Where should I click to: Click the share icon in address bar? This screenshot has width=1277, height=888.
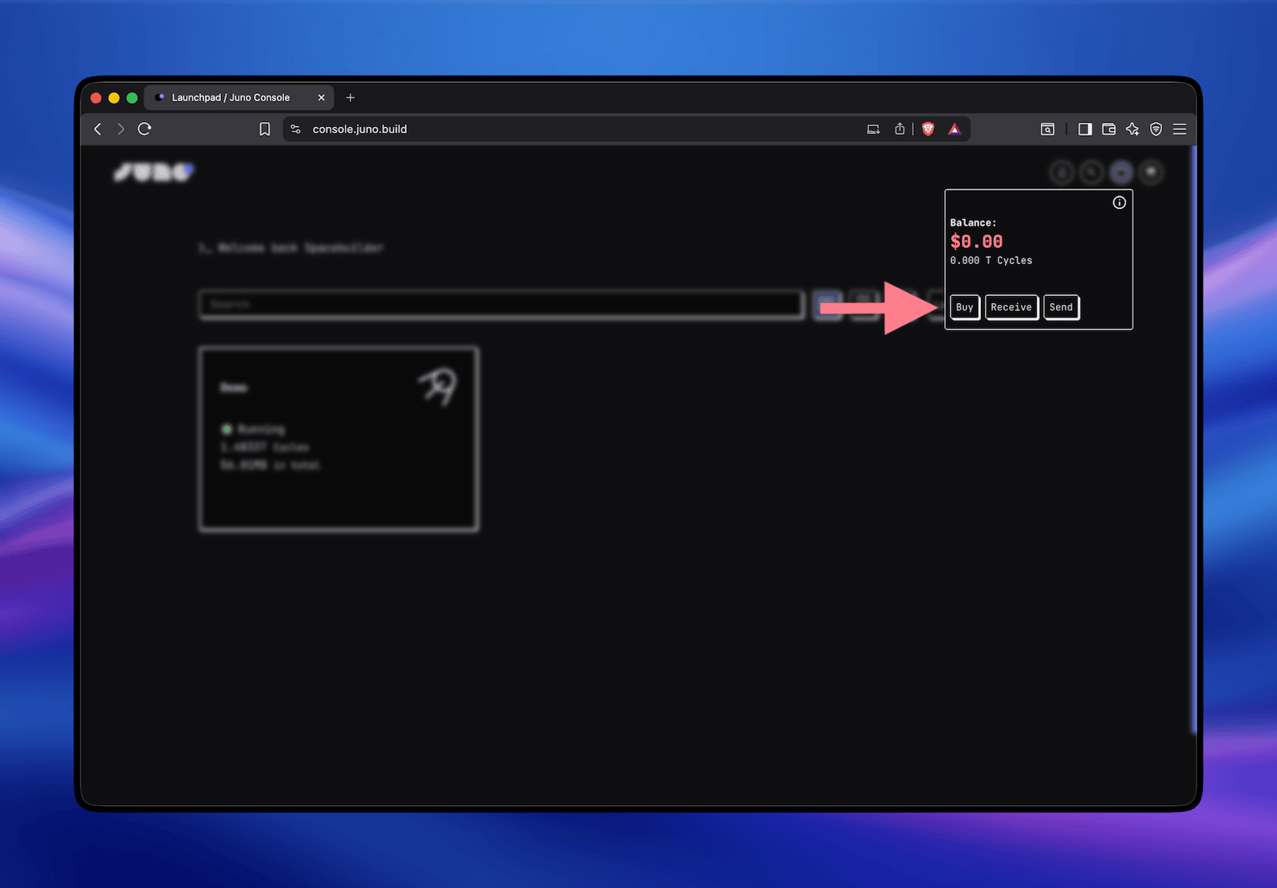pyautogui.click(x=899, y=129)
